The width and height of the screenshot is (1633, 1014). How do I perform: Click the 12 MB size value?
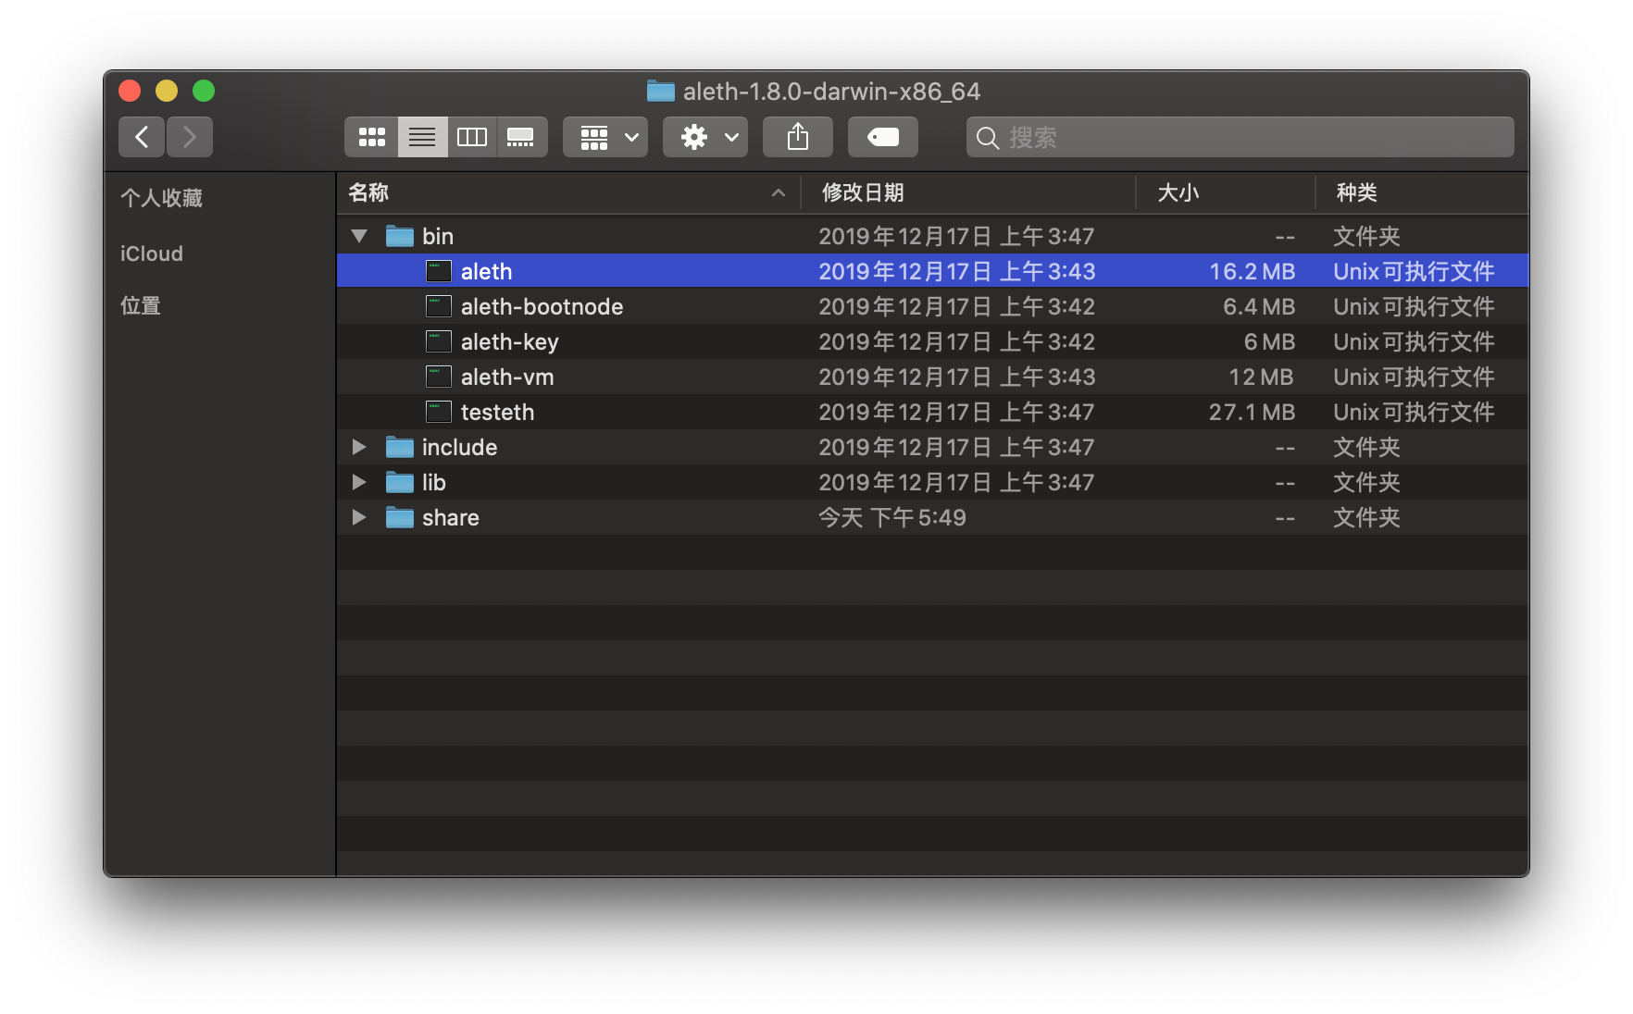(x=1261, y=377)
